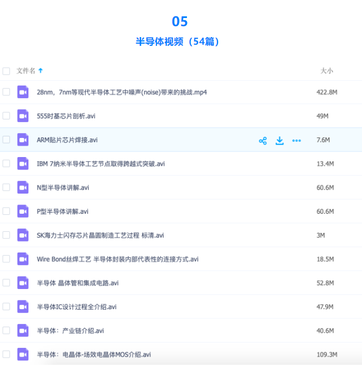Click video icon of 半导体：产业链介绍.avi
This screenshot has height=373, width=362.
[x=23, y=330]
